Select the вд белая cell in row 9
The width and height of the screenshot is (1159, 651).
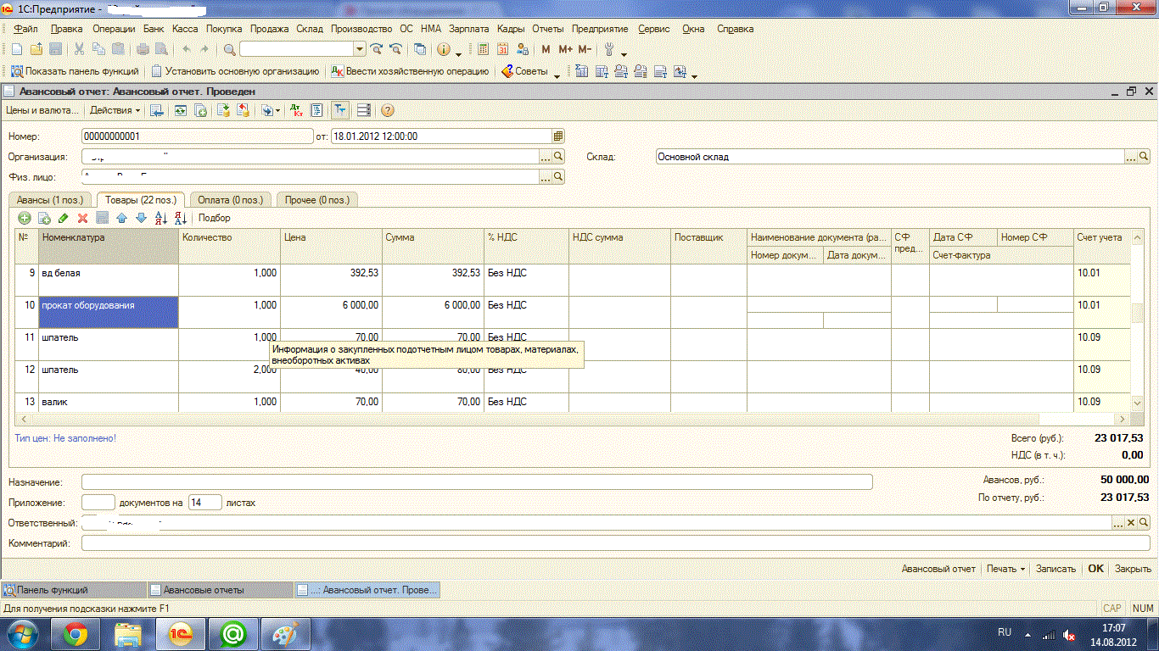tap(109, 280)
